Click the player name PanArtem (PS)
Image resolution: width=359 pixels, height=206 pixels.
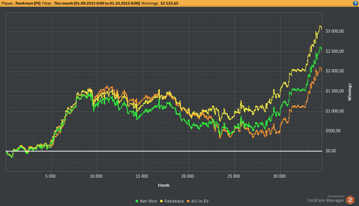pyautogui.click(x=28, y=3)
